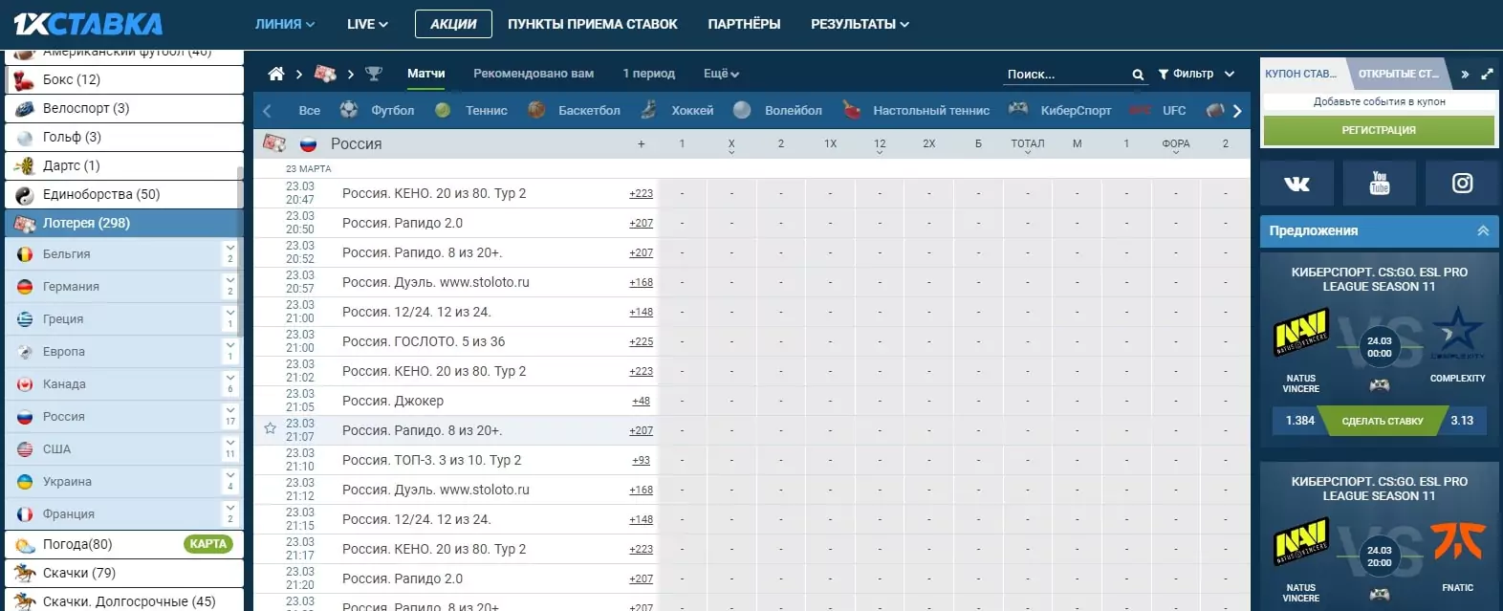Switch to Купон ставок tab

pyautogui.click(x=1301, y=74)
